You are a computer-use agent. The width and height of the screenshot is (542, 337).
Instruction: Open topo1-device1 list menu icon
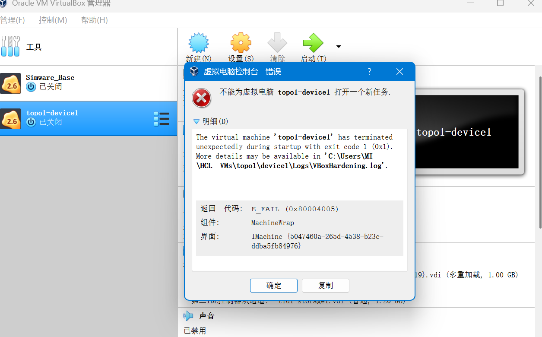[162, 119]
